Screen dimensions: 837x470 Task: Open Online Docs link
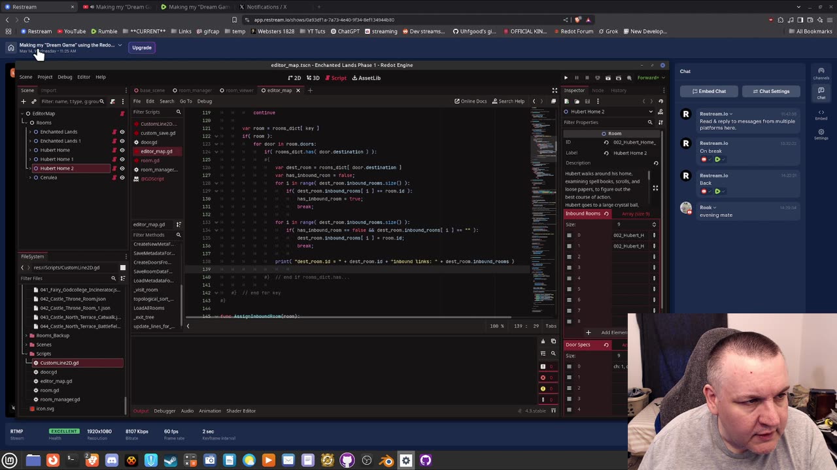tap(471, 101)
